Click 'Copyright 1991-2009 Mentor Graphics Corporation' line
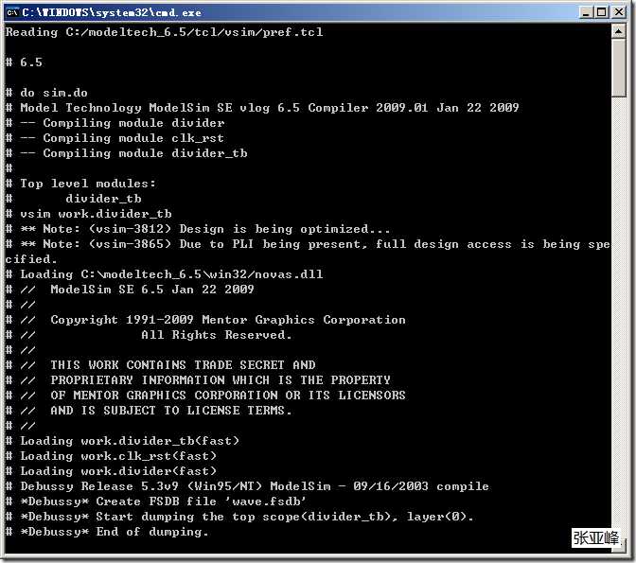The height and width of the screenshot is (563, 636). [205, 320]
